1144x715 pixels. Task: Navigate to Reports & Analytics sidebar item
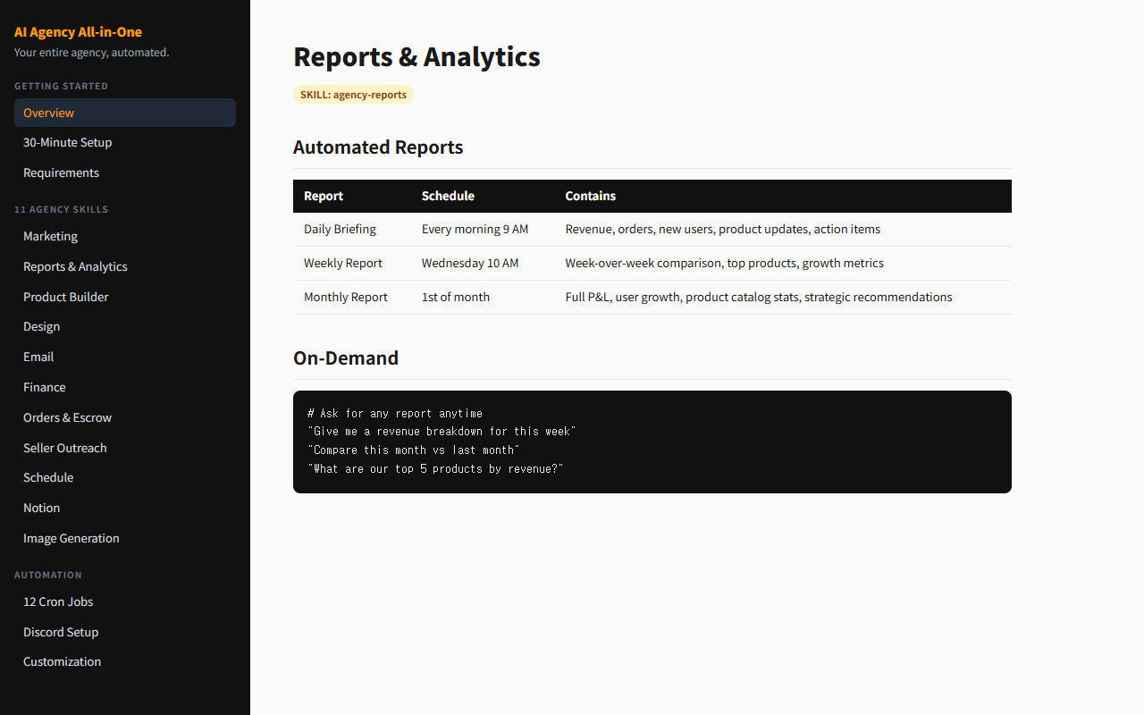coord(75,266)
